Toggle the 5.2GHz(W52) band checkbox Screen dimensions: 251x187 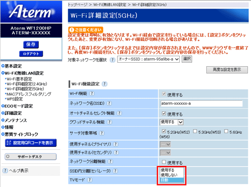(164, 131)
